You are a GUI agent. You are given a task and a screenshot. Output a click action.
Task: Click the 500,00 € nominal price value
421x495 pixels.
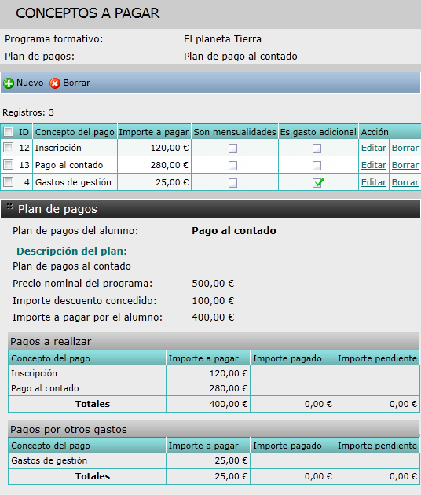(213, 284)
